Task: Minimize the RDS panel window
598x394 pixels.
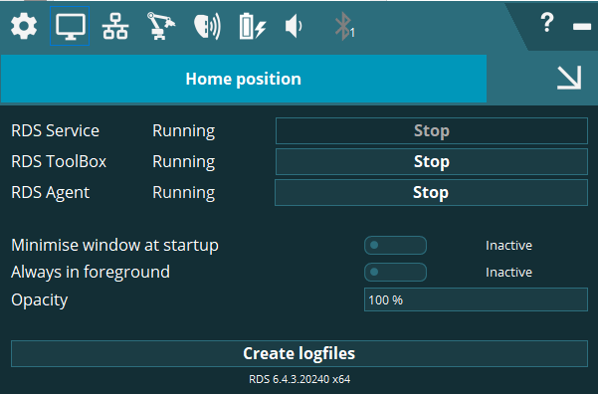Action: point(582,26)
